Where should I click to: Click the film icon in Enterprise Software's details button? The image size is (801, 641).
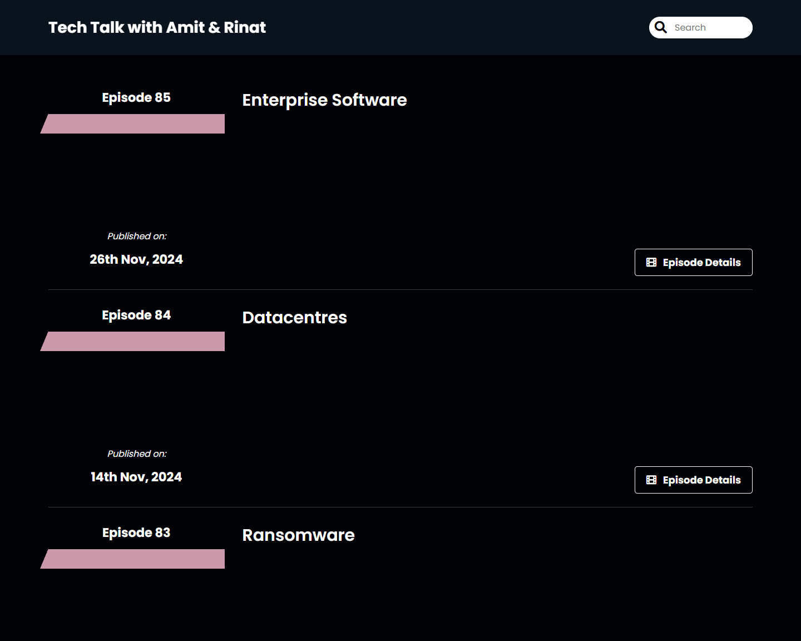pyautogui.click(x=651, y=263)
